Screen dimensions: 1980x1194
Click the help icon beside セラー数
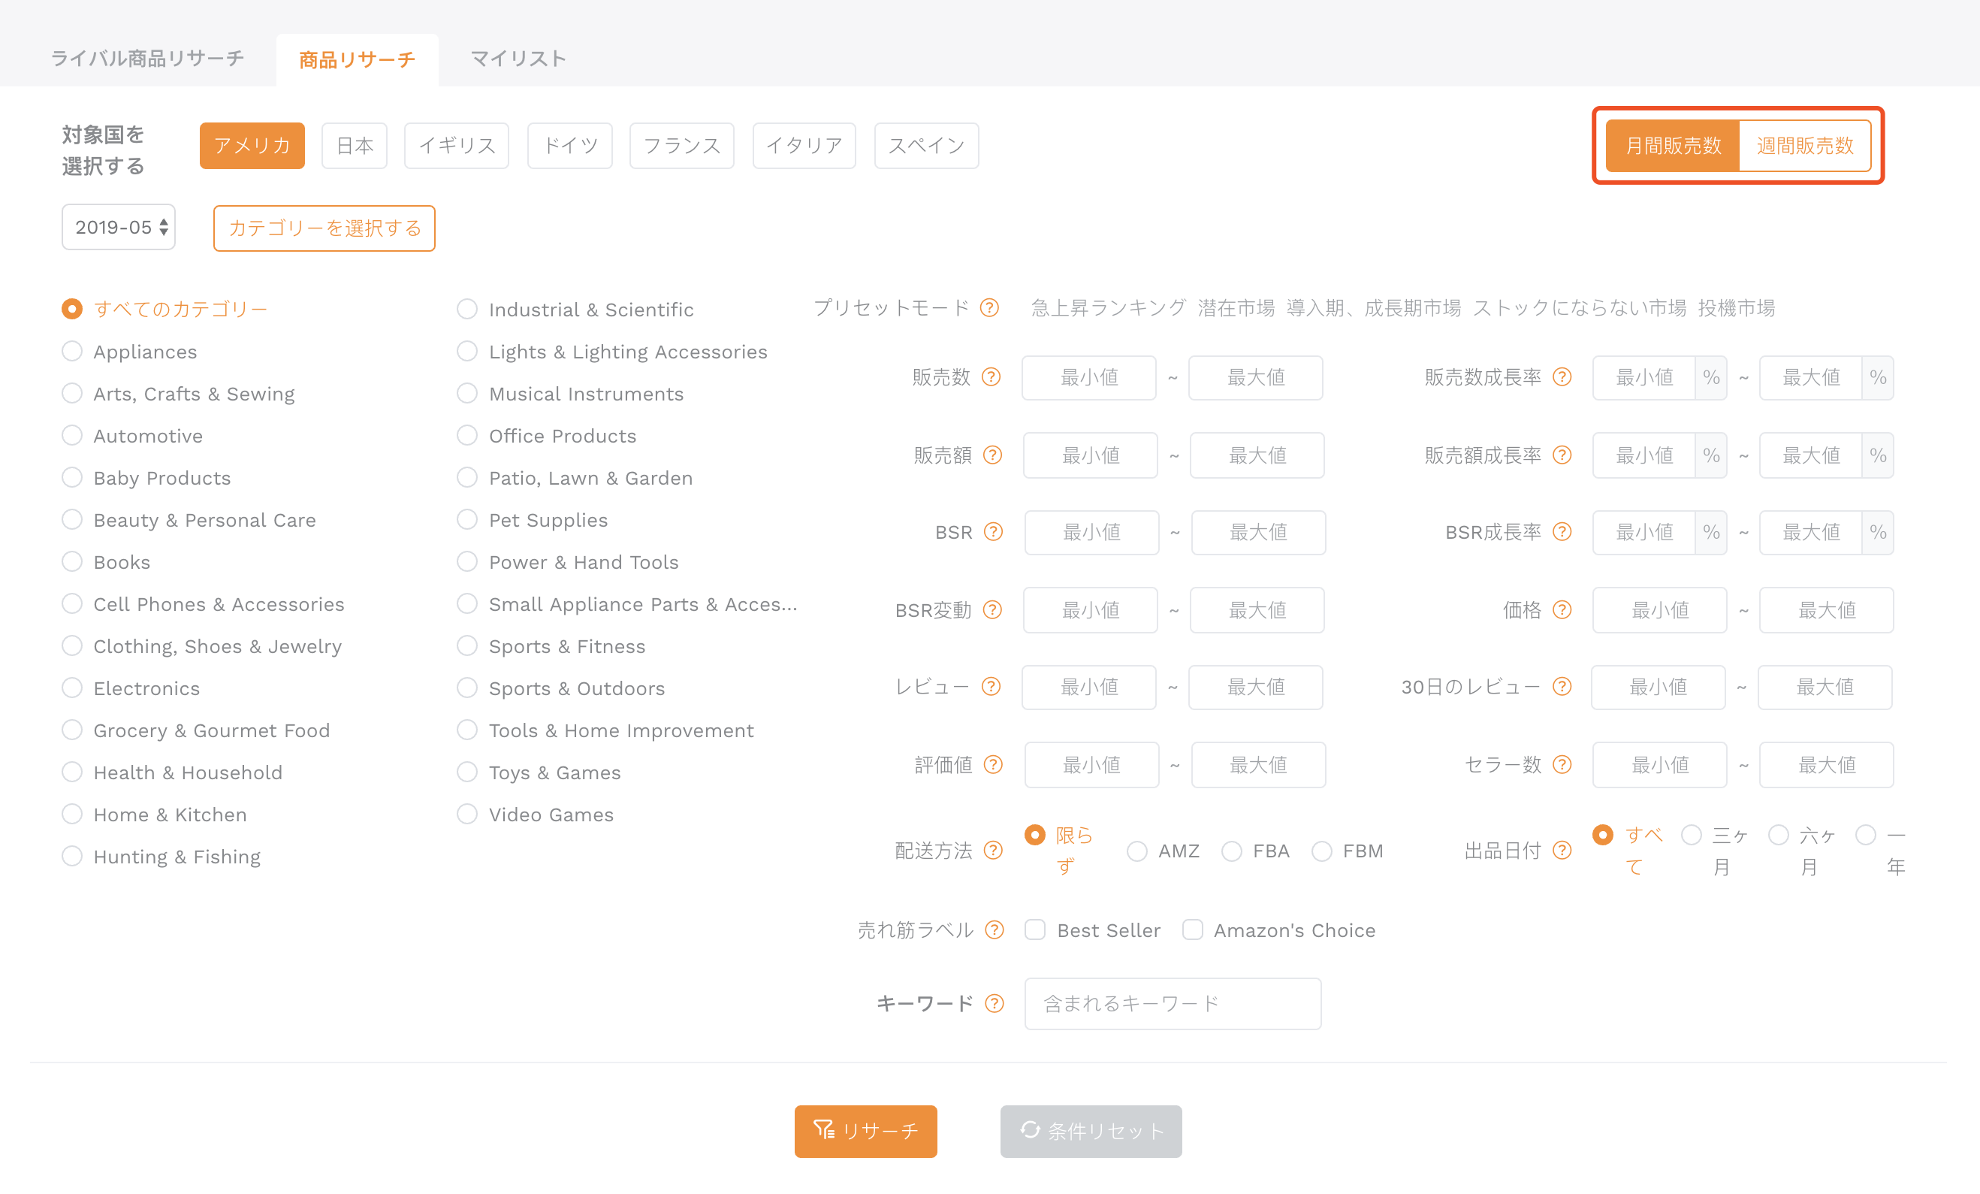tap(1562, 765)
